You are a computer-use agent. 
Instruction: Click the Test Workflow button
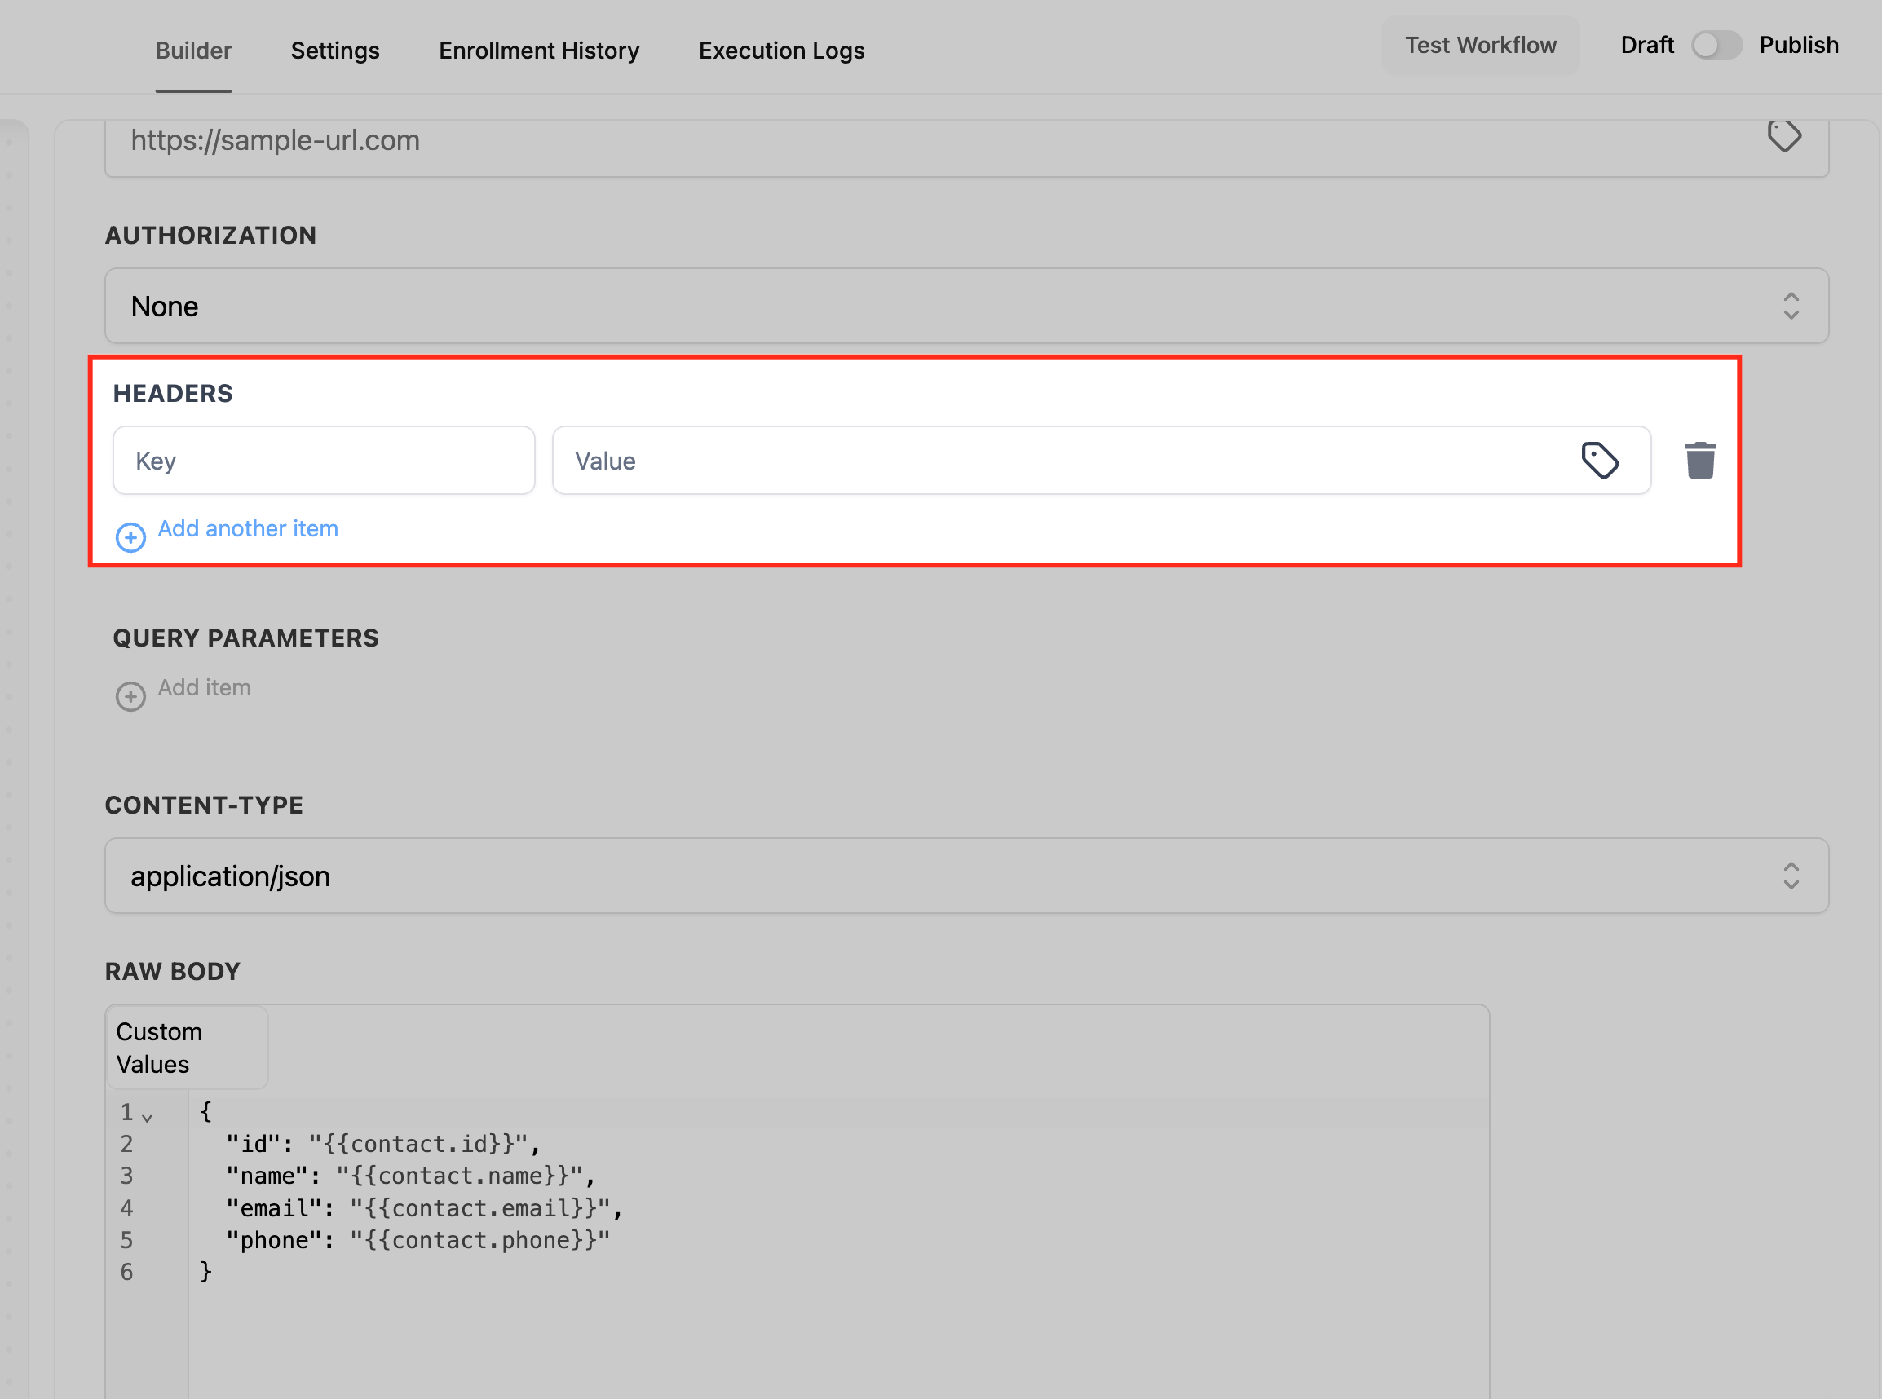pyautogui.click(x=1480, y=45)
